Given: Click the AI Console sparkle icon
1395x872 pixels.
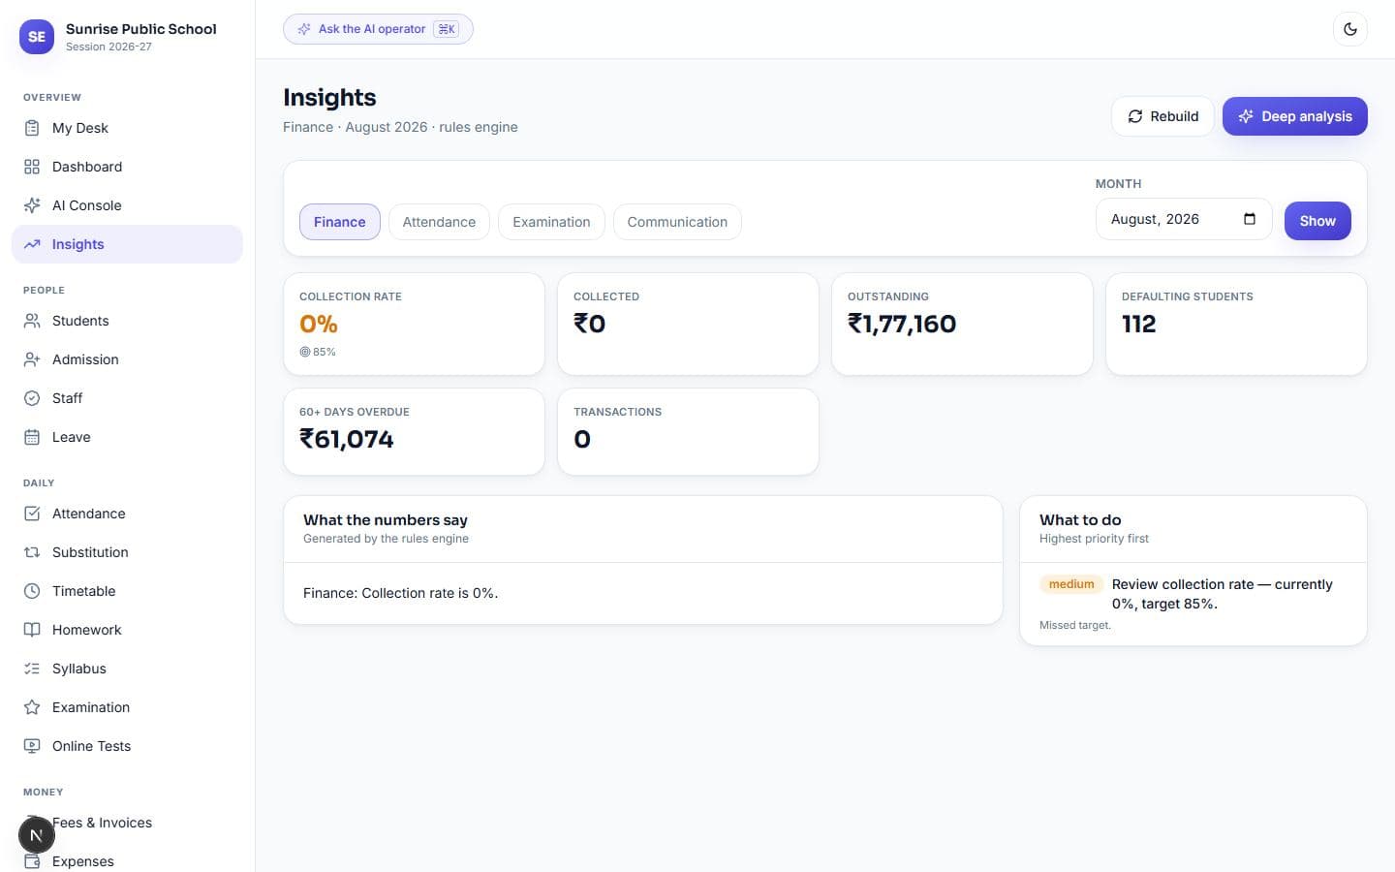Looking at the screenshot, I should pos(32,205).
